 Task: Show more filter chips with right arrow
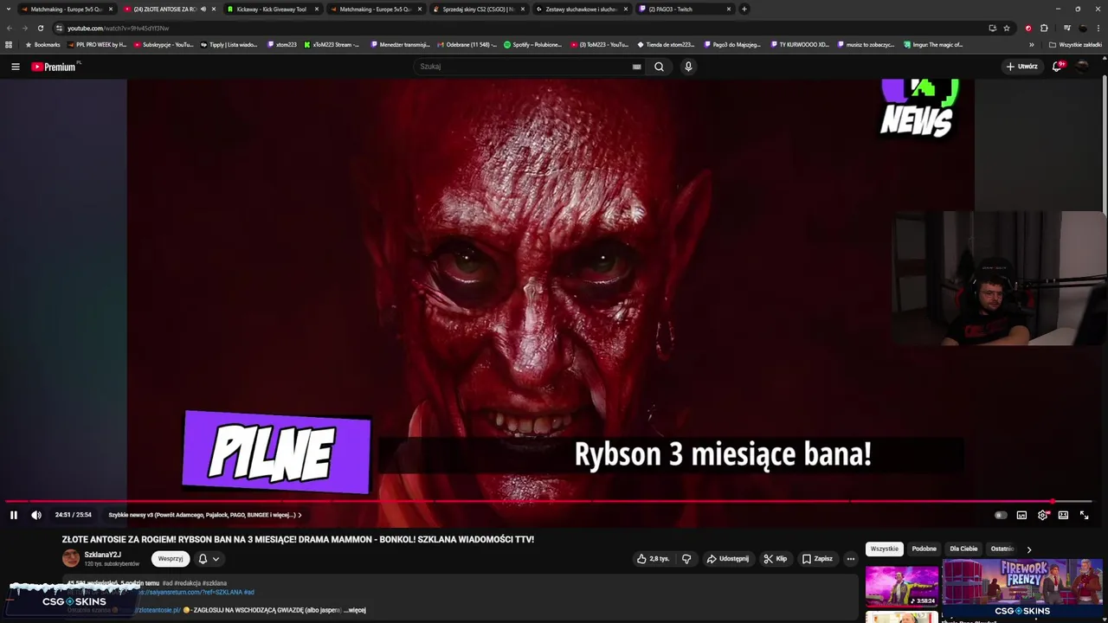[1028, 549]
